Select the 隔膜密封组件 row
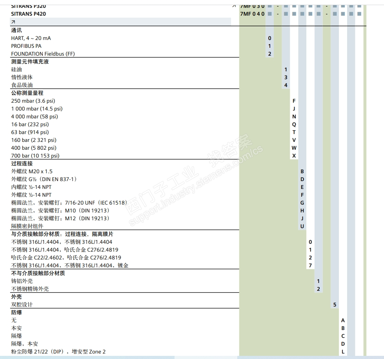Screen dimensions: 384x359 (27, 226)
